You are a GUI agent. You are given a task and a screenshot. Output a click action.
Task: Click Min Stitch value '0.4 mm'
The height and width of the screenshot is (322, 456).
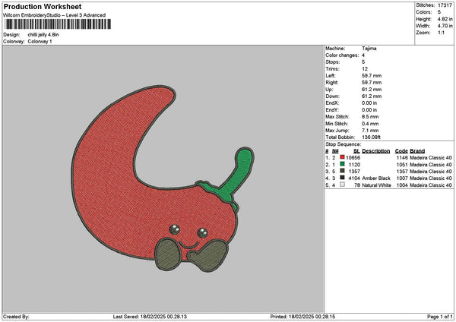370,124
